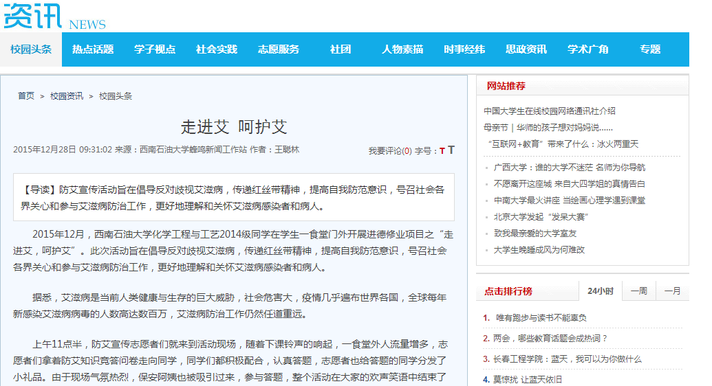Select the small red T font size icon
Image resolution: width=712 pixels, height=386 pixels.
pyautogui.click(x=442, y=151)
